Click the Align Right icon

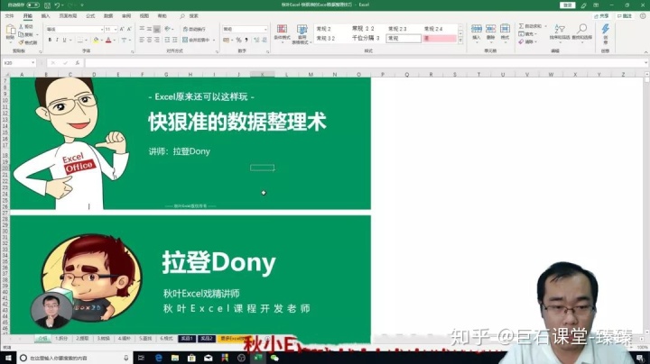[157, 41]
